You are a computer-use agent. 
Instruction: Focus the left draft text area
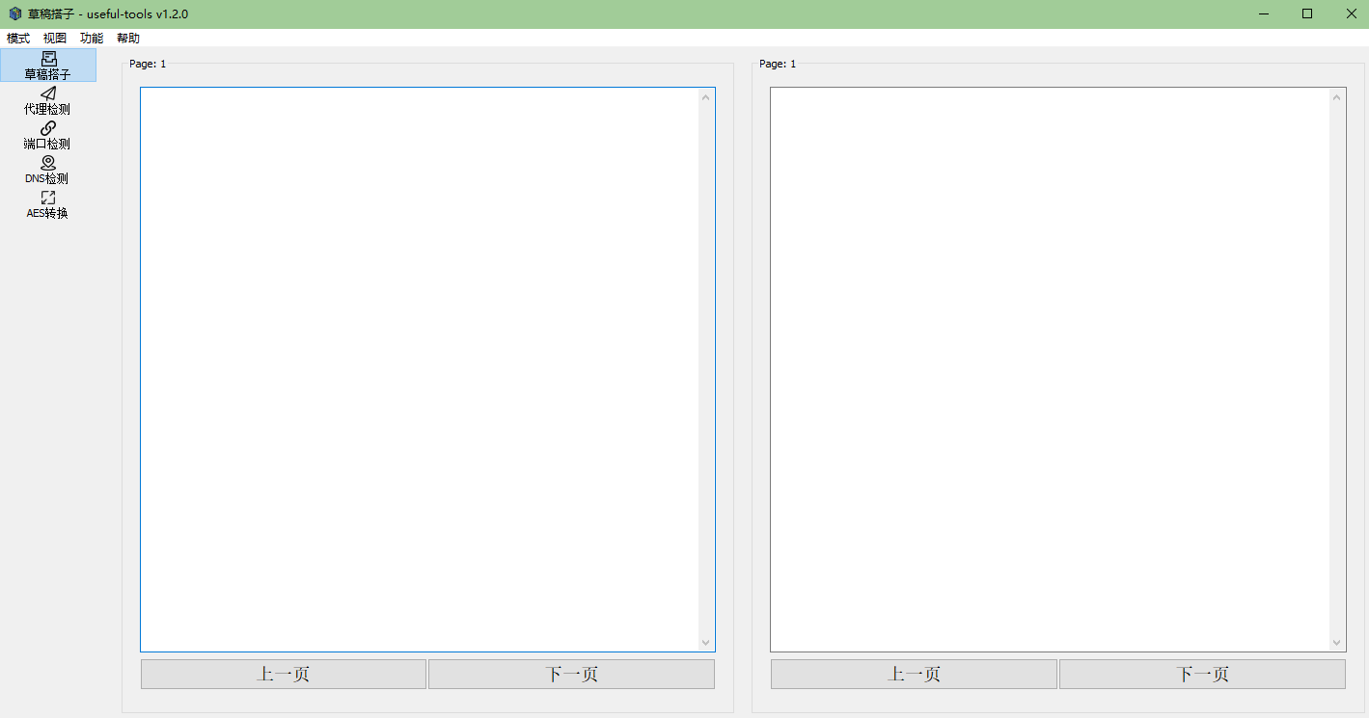(x=420, y=369)
